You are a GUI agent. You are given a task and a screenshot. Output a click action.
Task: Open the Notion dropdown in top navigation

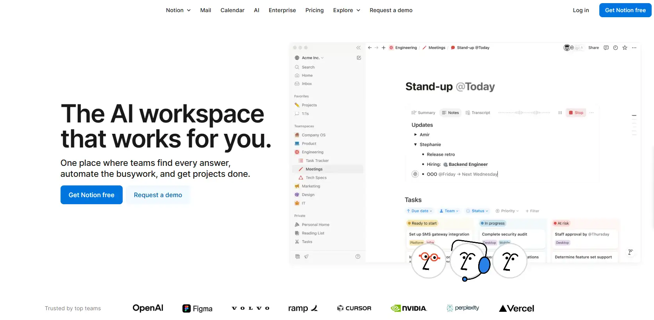[178, 10]
